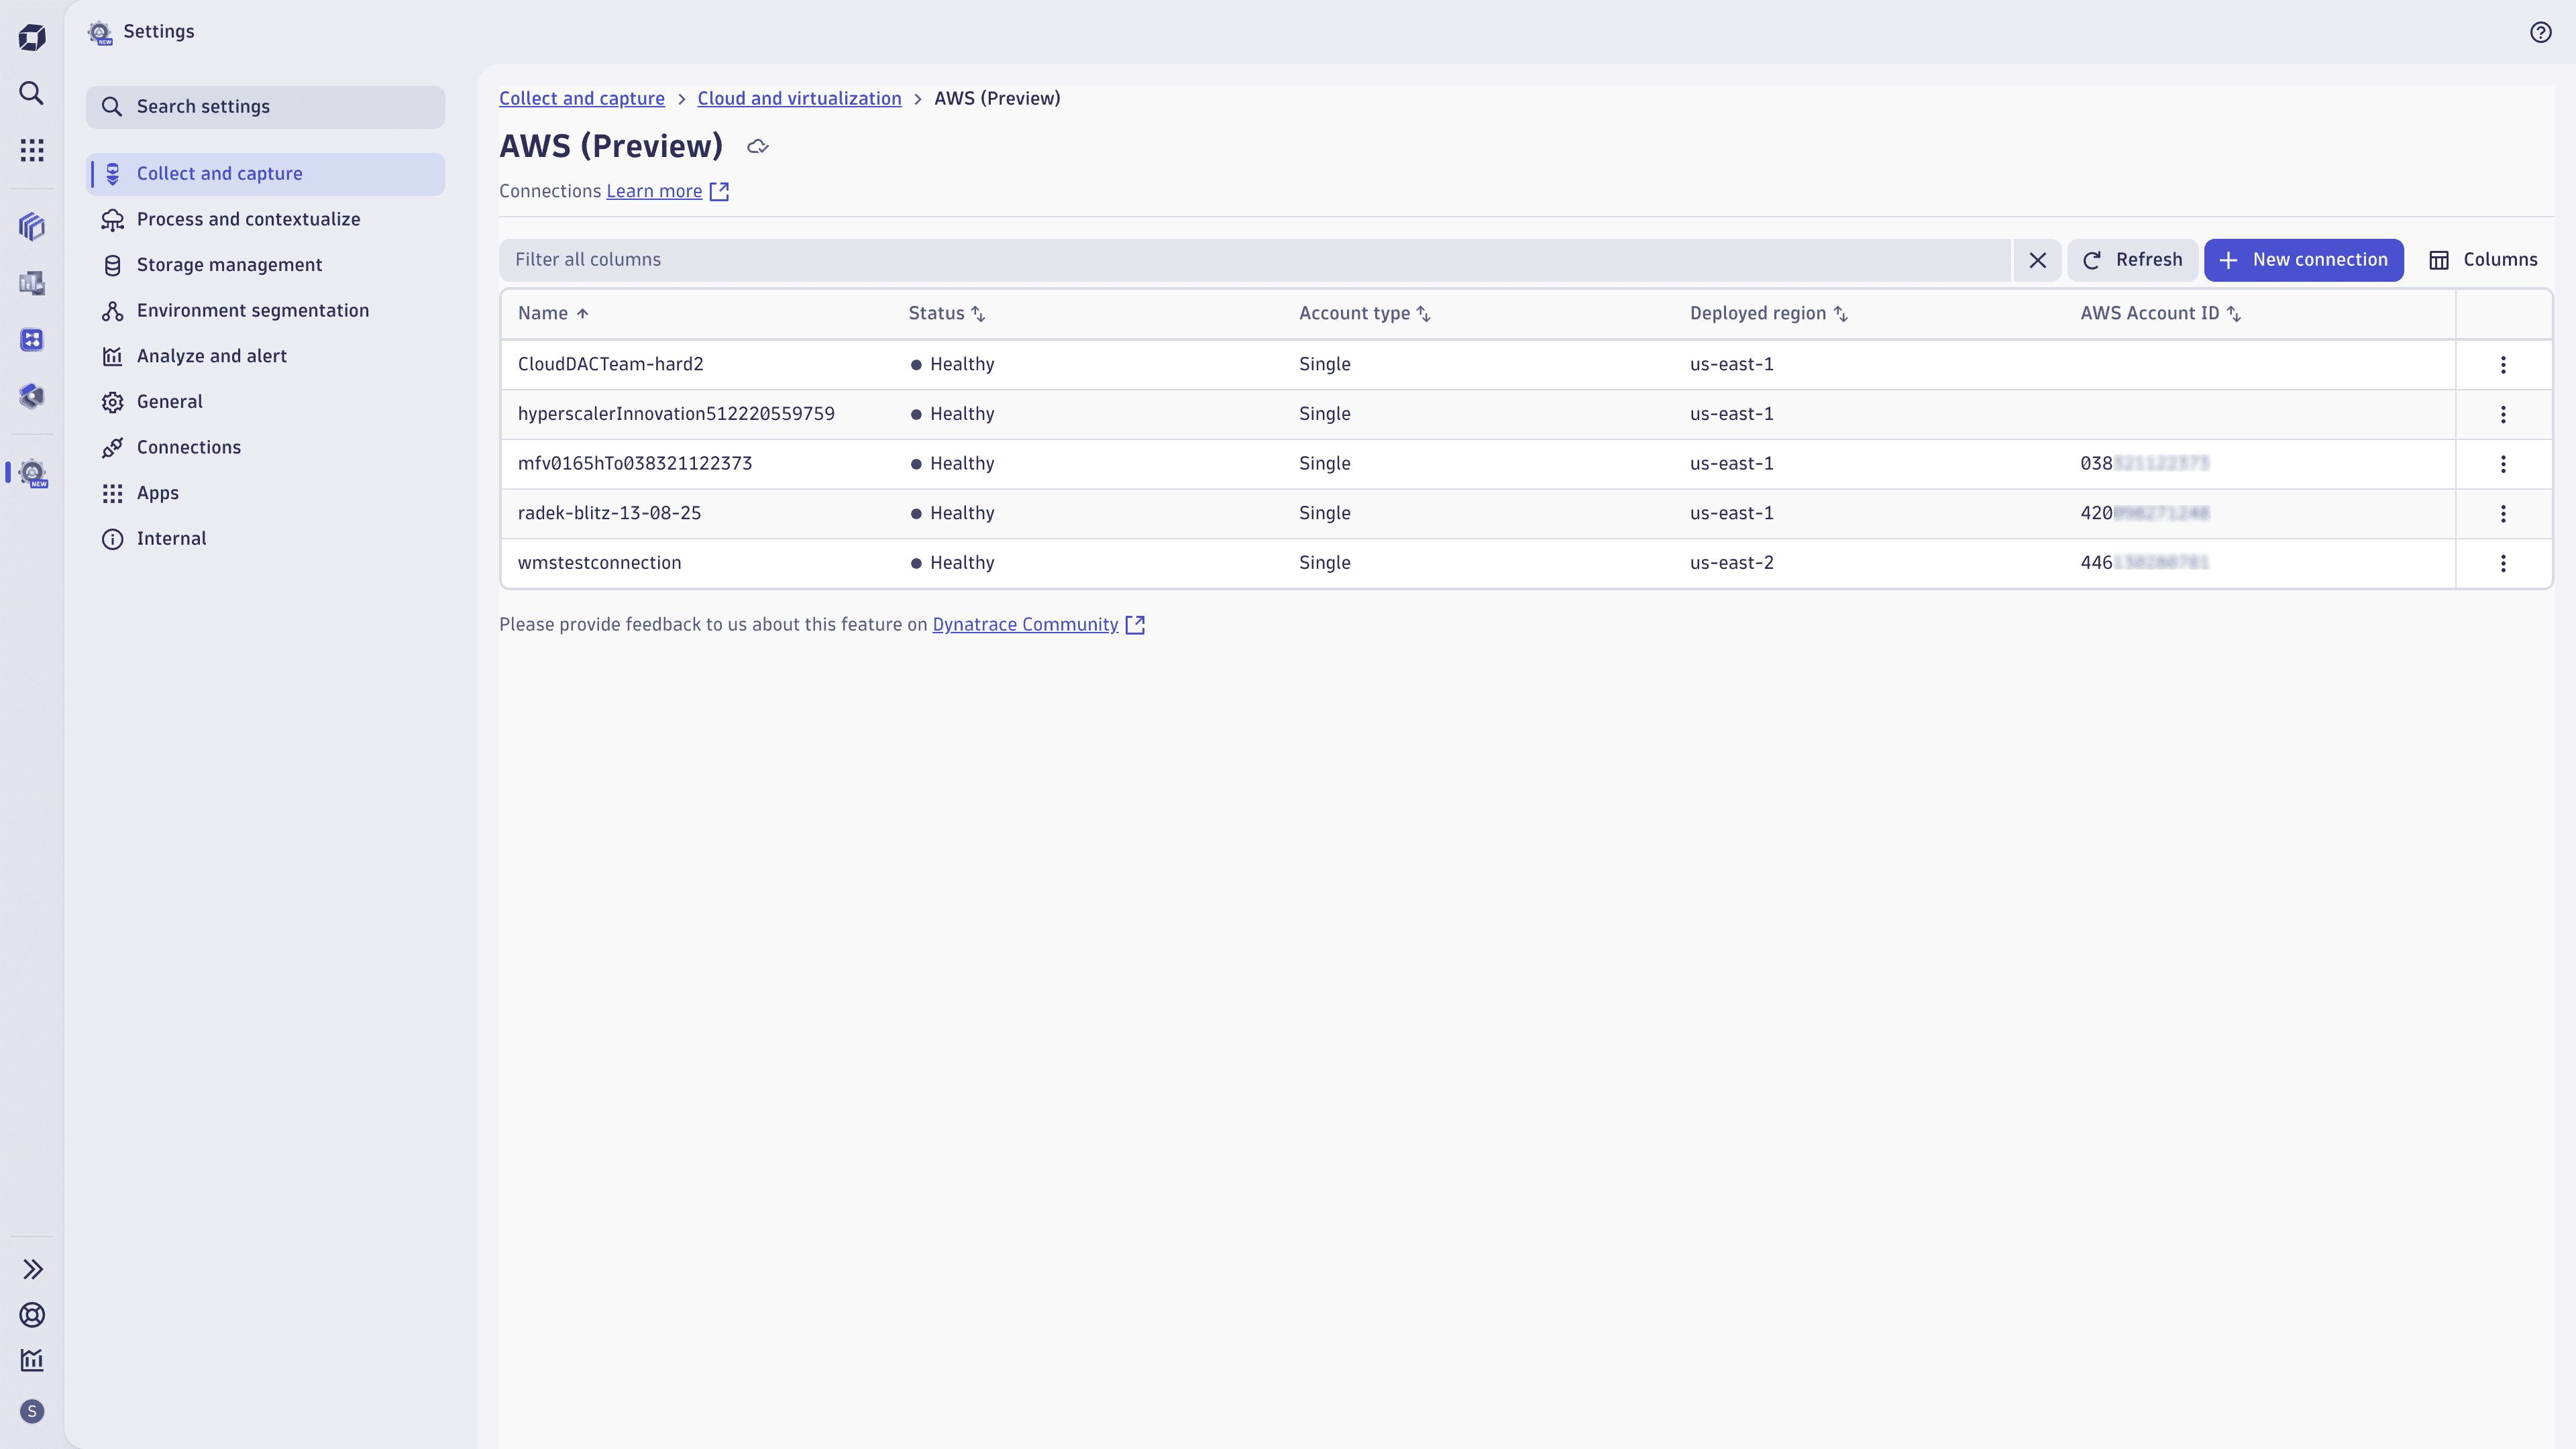Open Dynatrace home logo icon

[32, 38]
